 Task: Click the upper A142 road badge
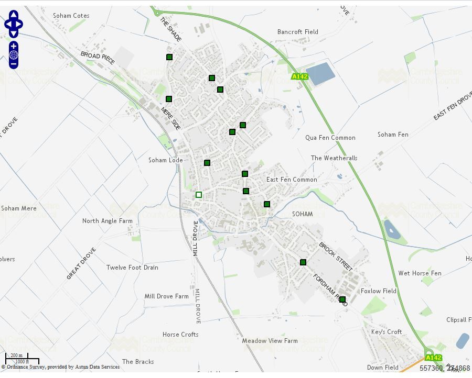point(300,76)
